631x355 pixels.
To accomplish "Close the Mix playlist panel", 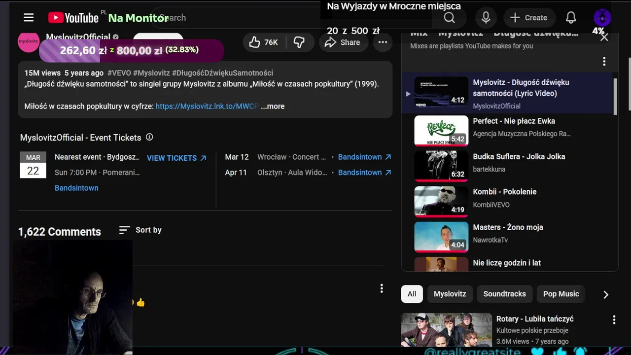I will point(604,37).
